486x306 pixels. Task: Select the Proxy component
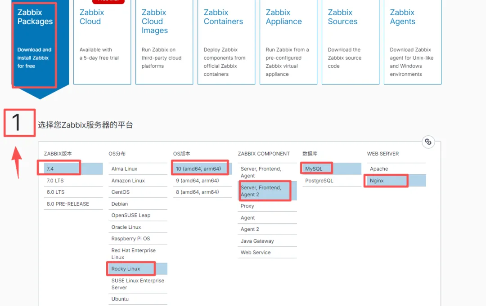(267, 206)
